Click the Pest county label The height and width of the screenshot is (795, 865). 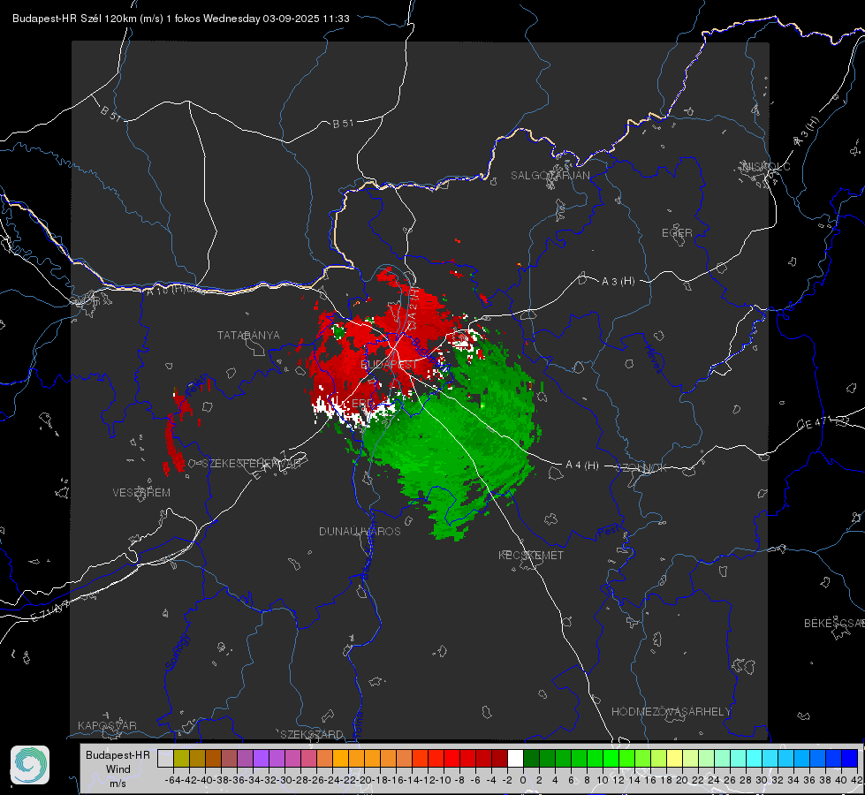click(609, 531)
